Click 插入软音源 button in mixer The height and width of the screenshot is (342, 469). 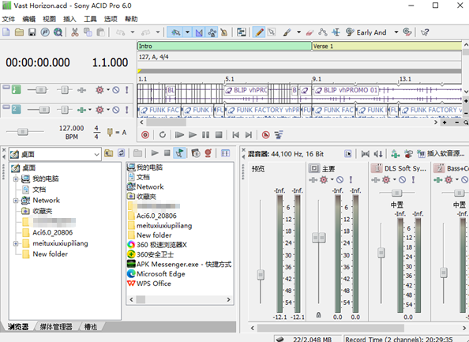[441, 154]
